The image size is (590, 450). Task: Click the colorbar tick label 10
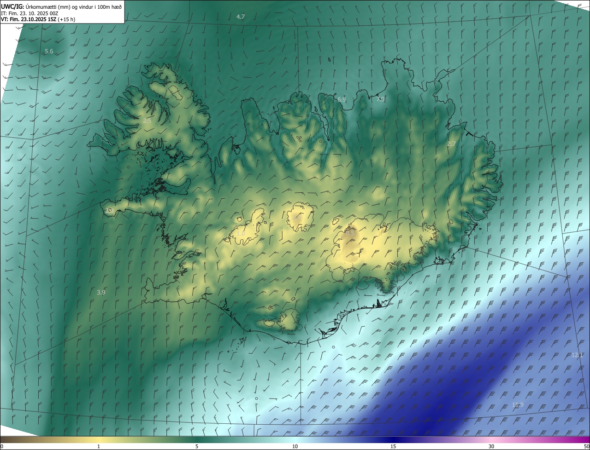pyautogui.click(x=295, y=446)
